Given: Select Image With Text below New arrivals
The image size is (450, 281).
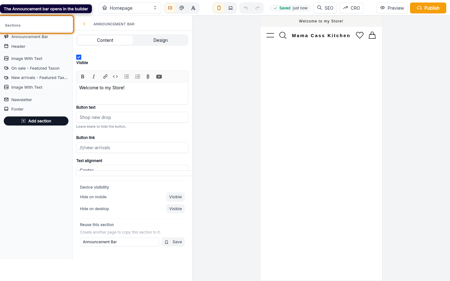Looking at the screenshot, I should 36,87.
